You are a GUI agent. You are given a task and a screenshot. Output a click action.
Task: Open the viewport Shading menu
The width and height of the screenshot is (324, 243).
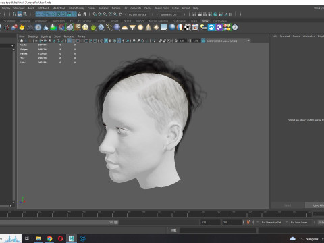coord(32,36)
